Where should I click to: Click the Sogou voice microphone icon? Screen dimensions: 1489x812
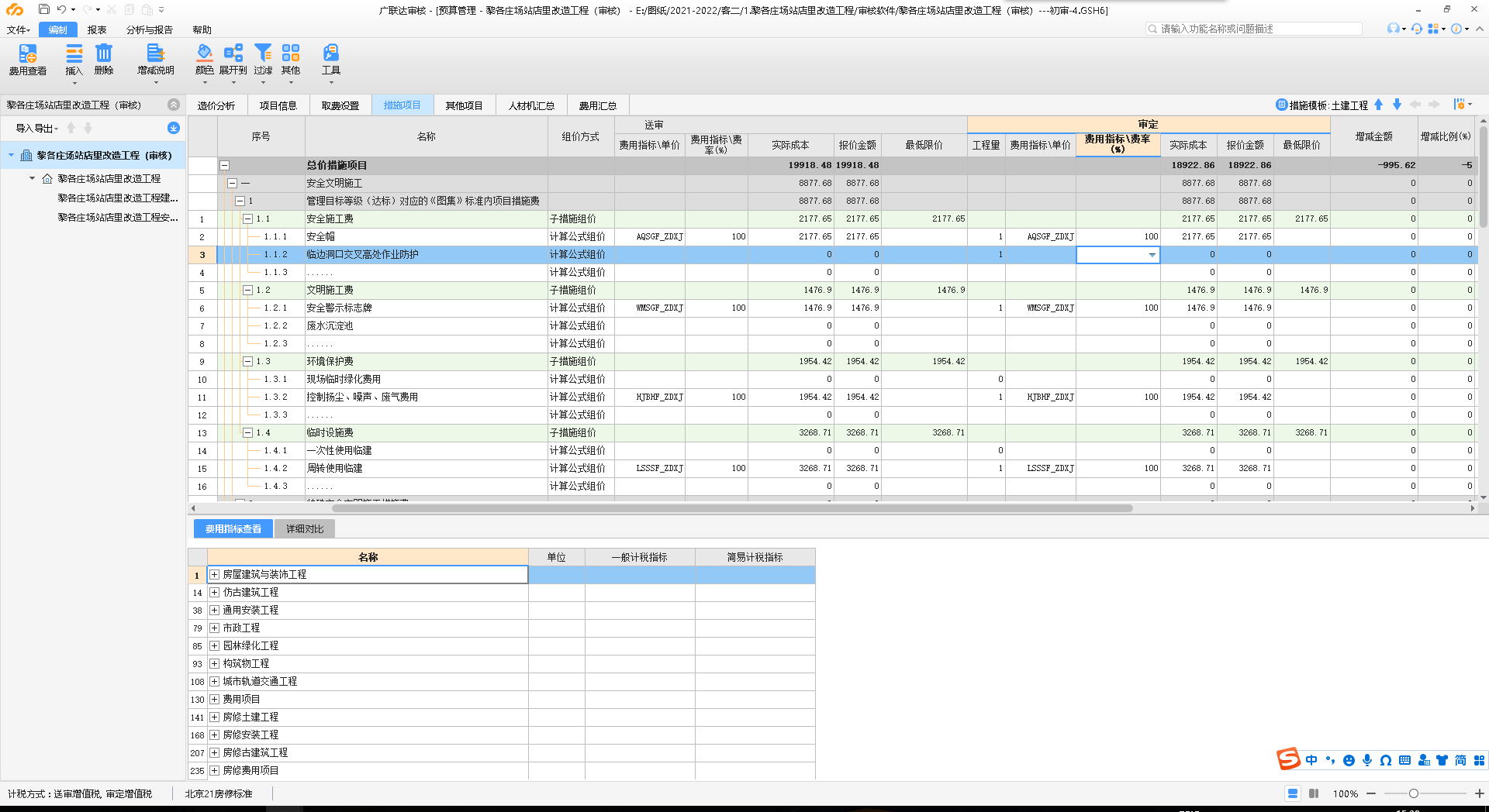tap(1367, 760)
